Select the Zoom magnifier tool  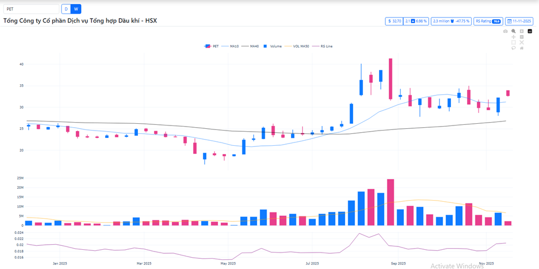(x=514, y=32)
